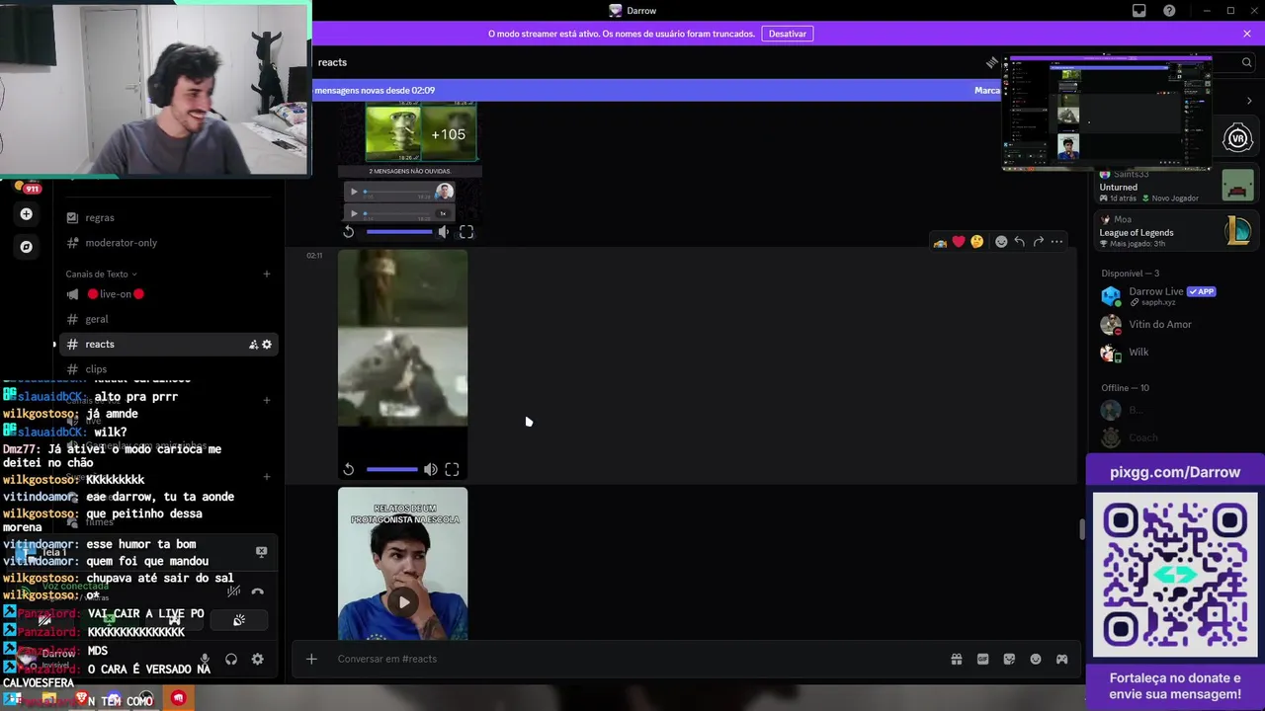Viewport: 1265px width, 711px height.
Task: React with the thinking face emoji
Action: pos(976,242)
